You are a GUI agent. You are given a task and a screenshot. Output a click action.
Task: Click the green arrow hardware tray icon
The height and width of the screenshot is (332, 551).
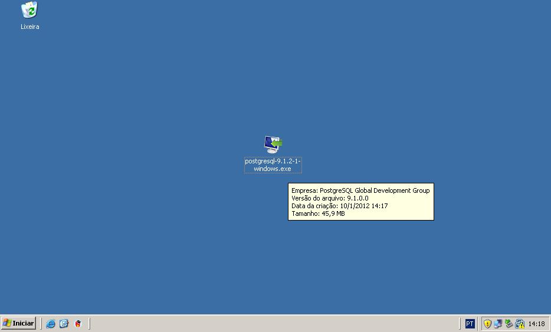[x=509, y=324]
